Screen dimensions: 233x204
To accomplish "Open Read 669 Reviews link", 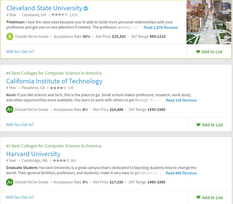I will pyautogui.click(x=181, y=173).
